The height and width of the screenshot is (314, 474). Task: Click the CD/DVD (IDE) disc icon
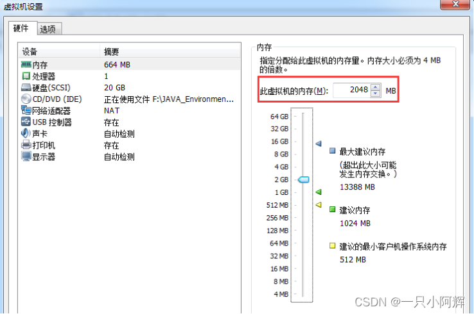(x=26, y=99)
